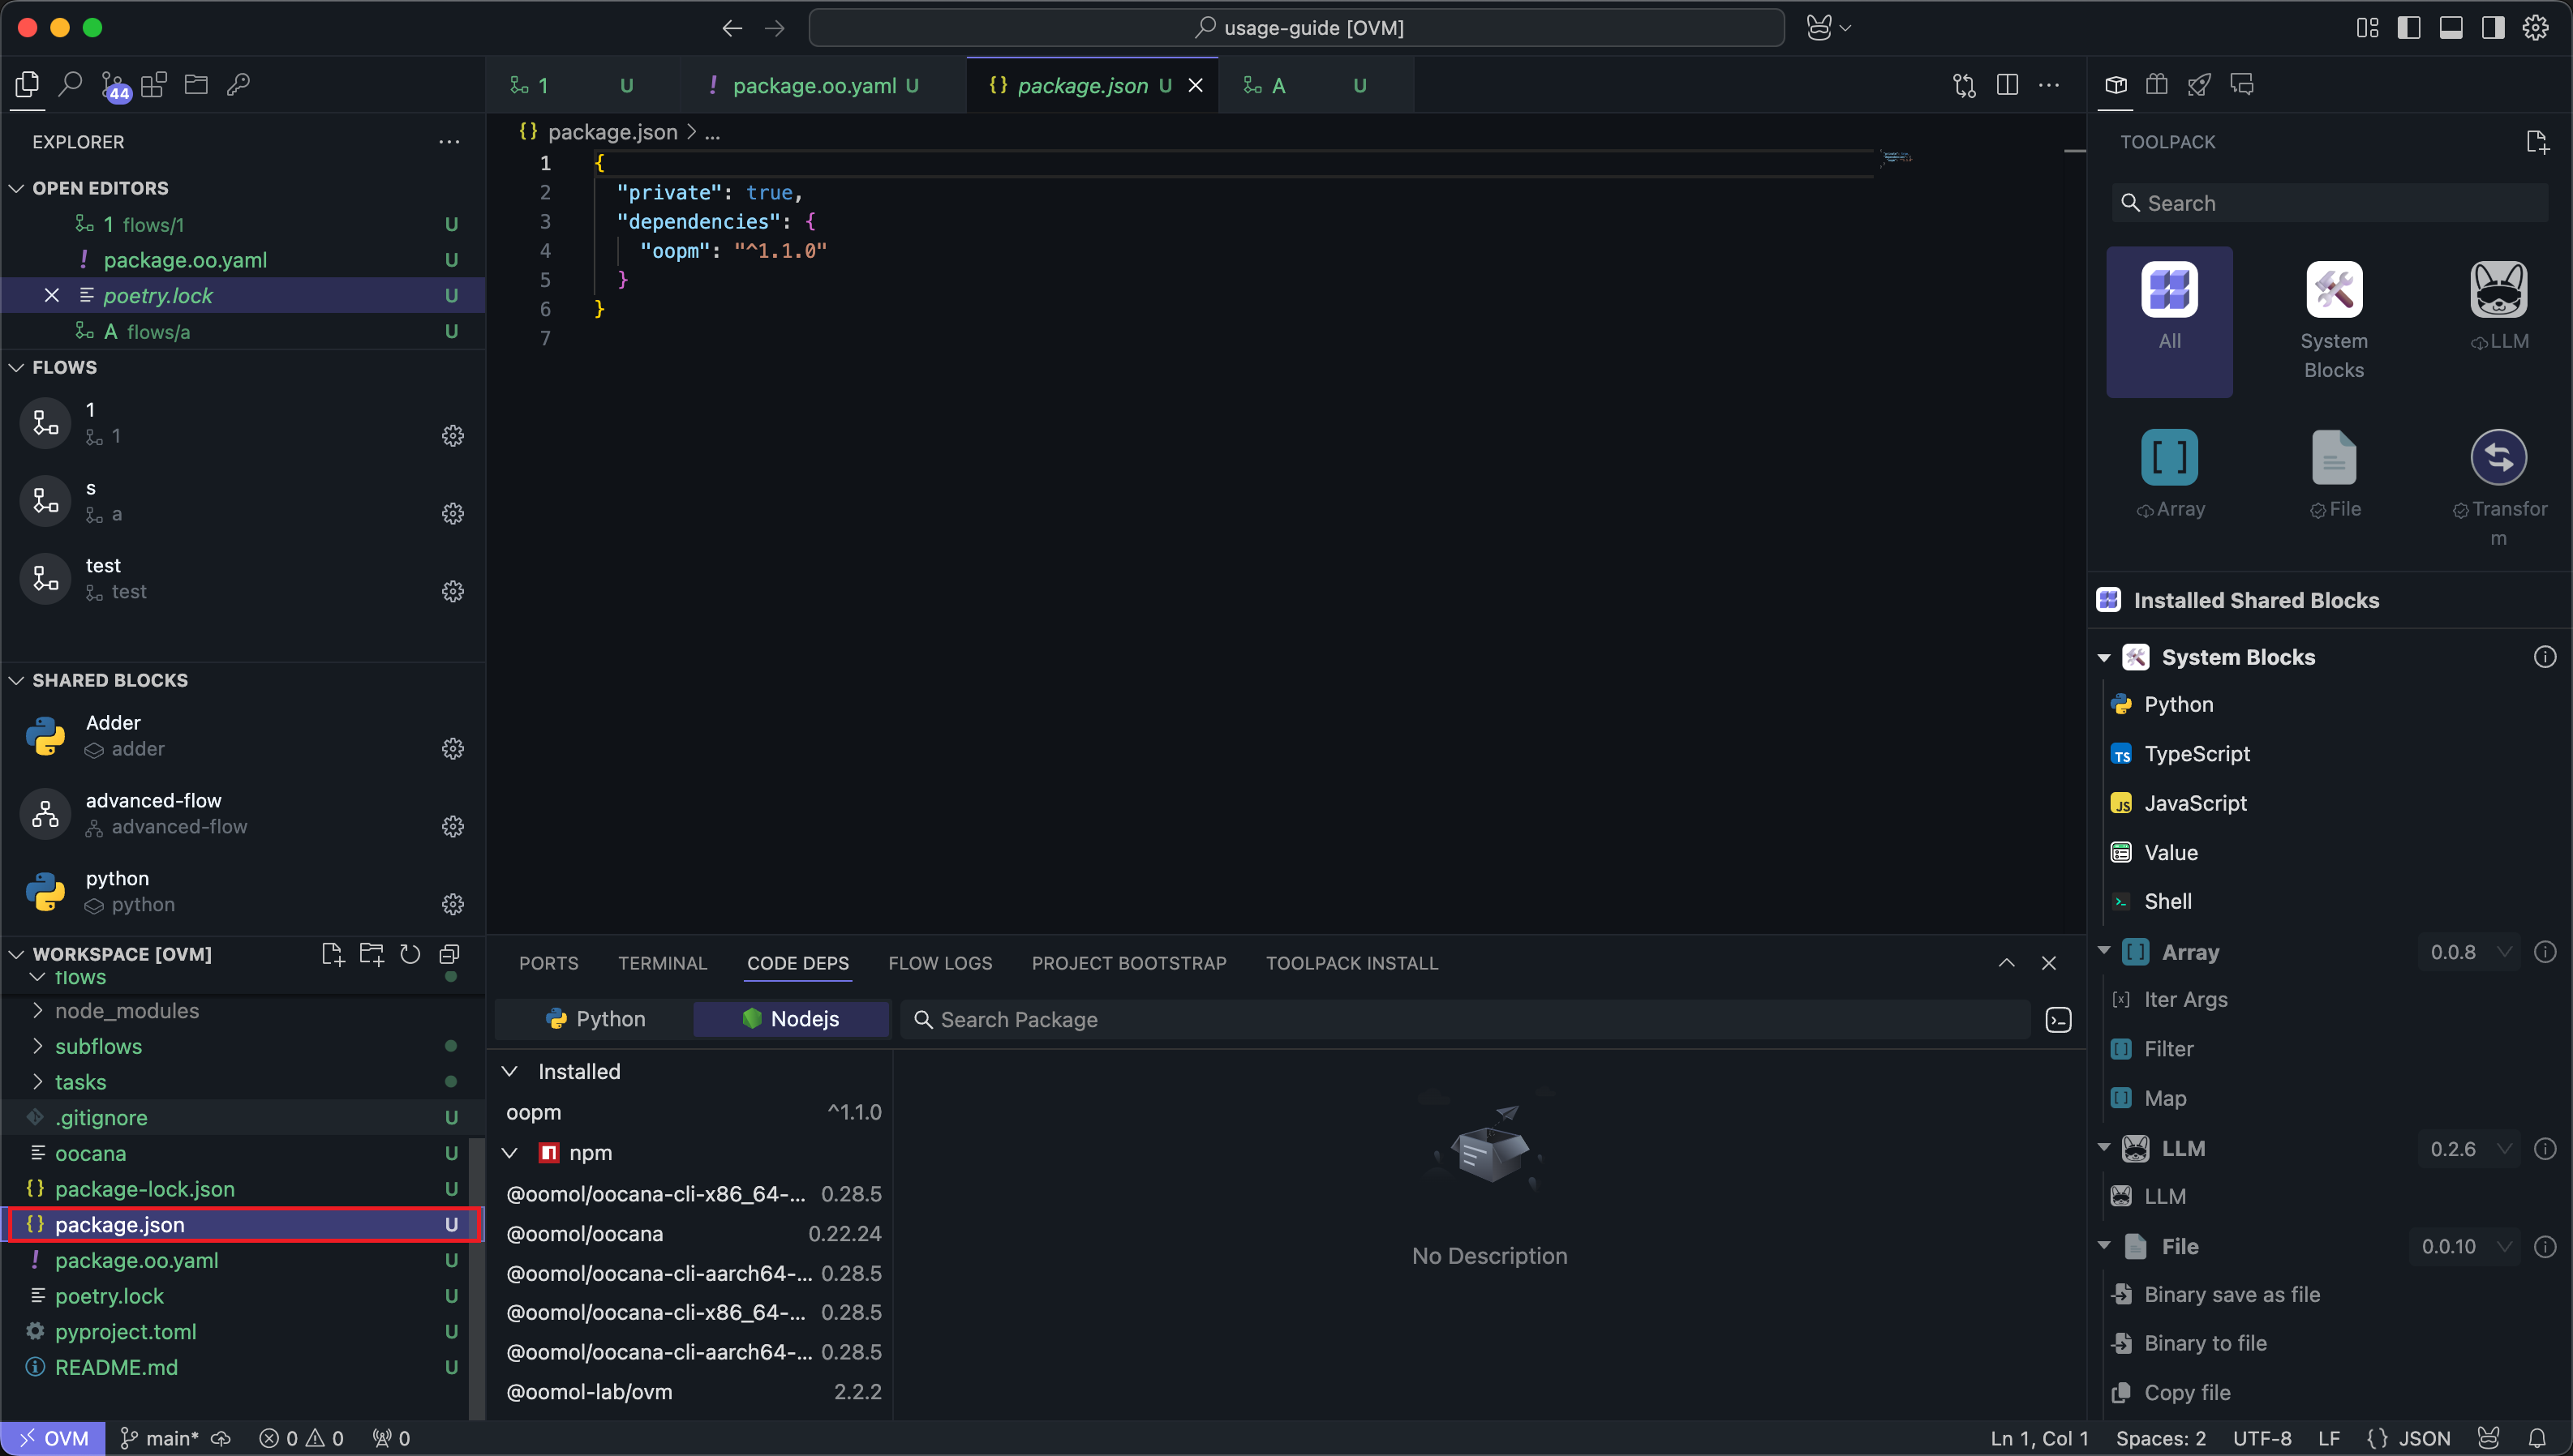The width and height of the screenshot is (2573, 1456).
Task: Click the Array category icon in Toolpack
Action: point(2169,457)
